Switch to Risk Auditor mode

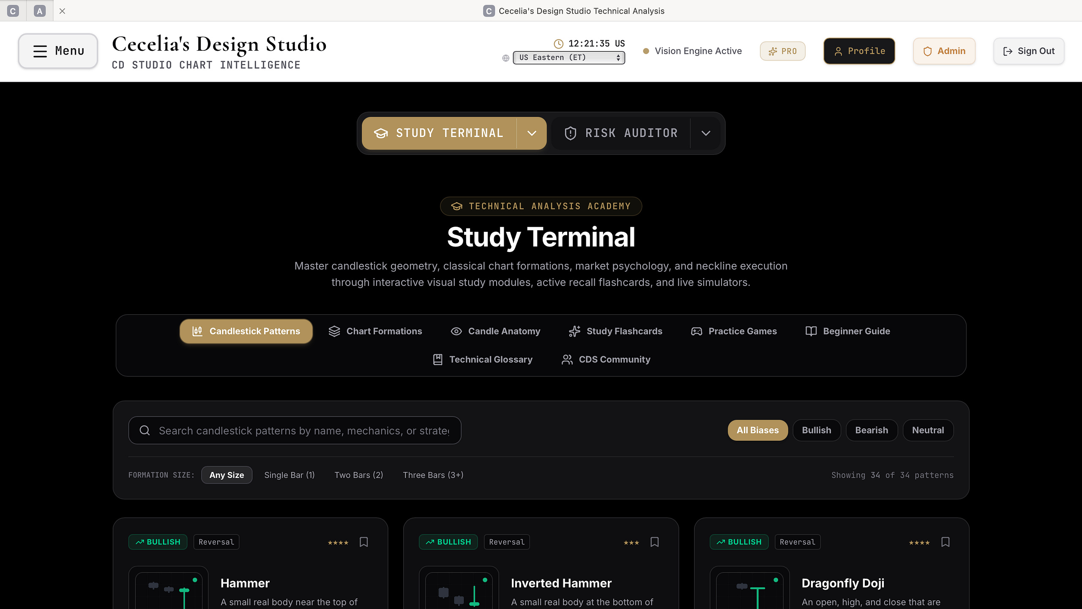pyautogui.click(x=621, y=133)
